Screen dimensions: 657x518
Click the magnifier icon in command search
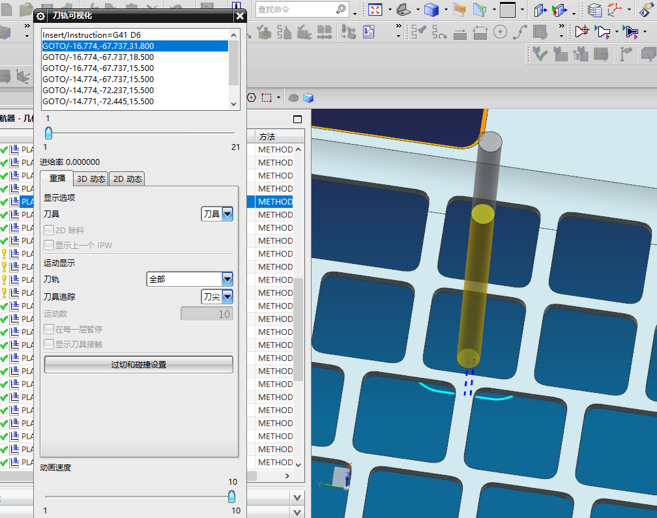tap(342, 10)
